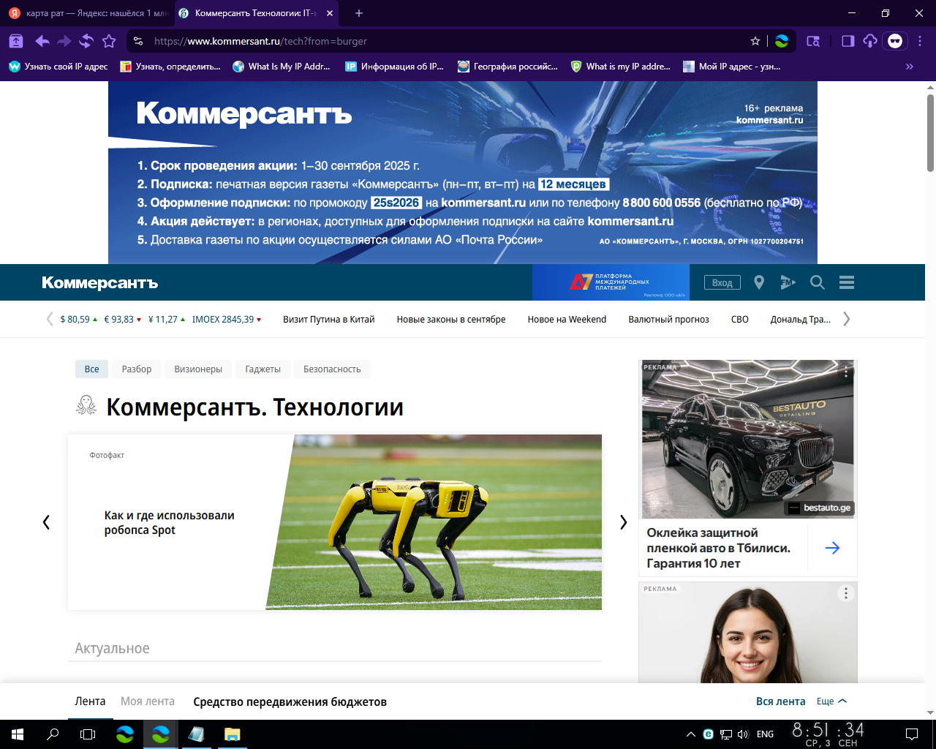This screenshot has width=936, height=749.
Task: Open the BESTAUTO ad arrow button
Action: (832, 548)
